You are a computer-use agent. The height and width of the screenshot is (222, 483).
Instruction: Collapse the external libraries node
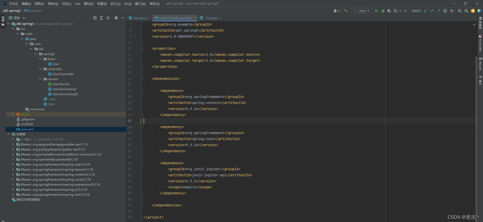coord(8,134)
